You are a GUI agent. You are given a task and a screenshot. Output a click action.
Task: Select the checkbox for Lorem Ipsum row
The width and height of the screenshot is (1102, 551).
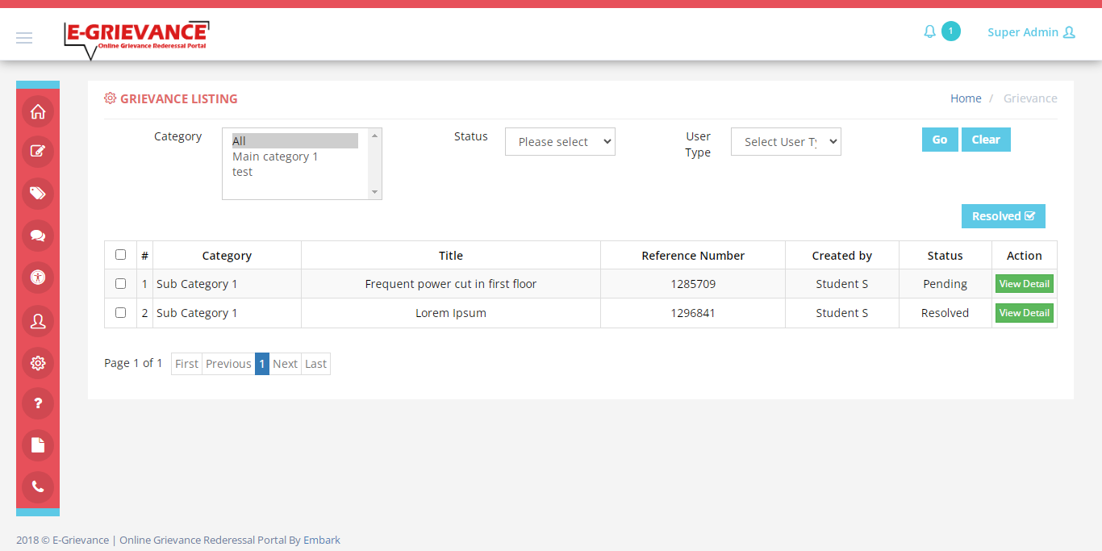coord(120,313)
